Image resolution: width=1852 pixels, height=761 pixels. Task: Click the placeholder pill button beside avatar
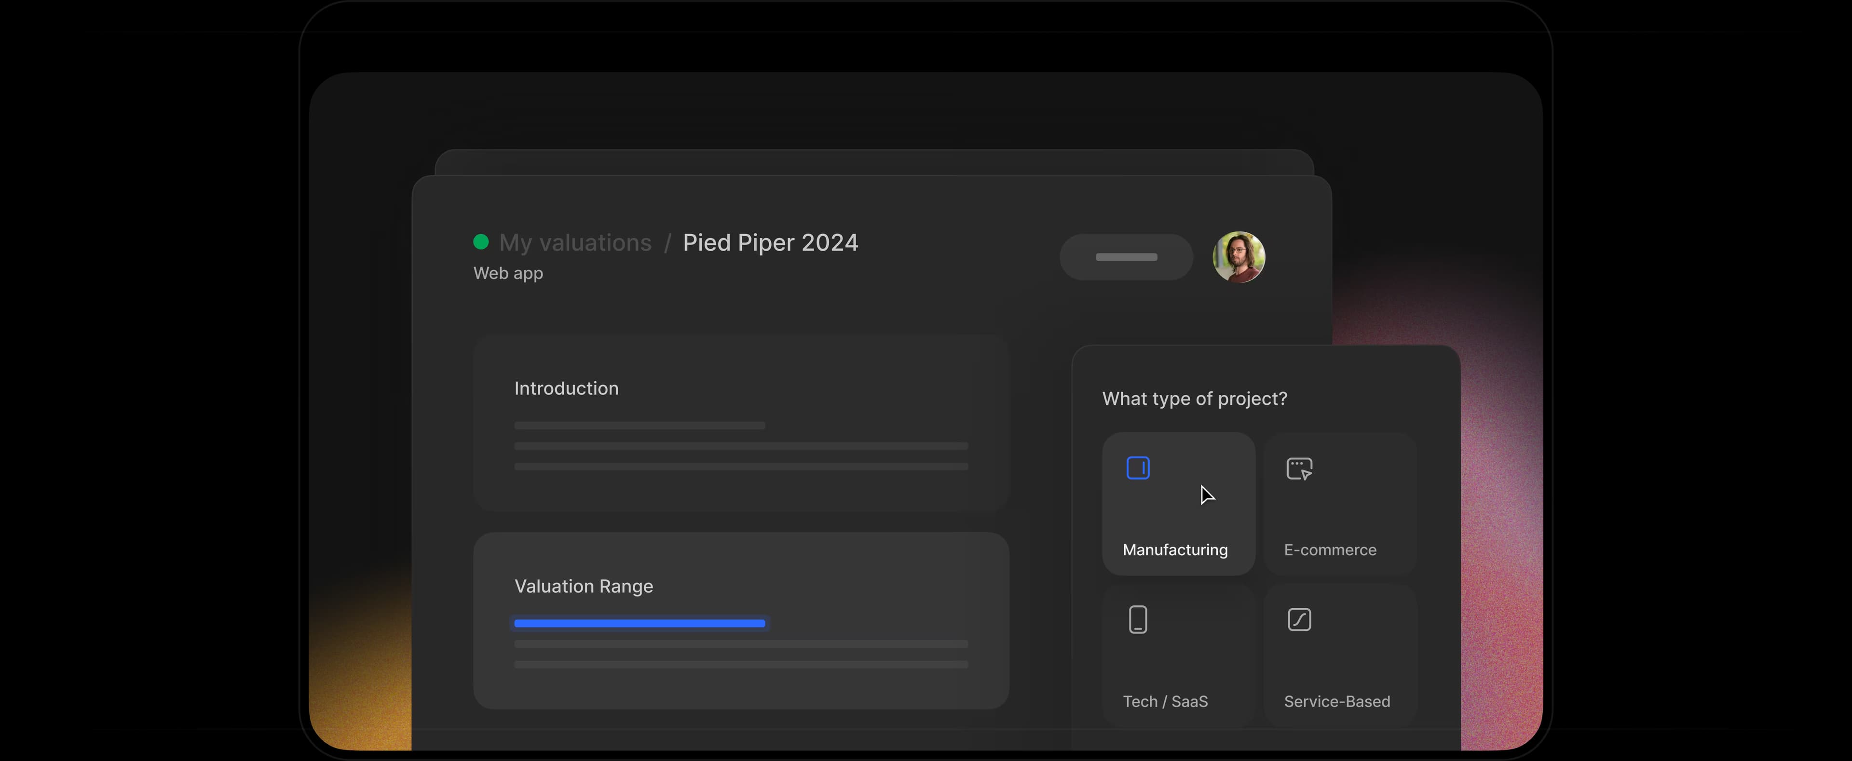coord(1126,257)
